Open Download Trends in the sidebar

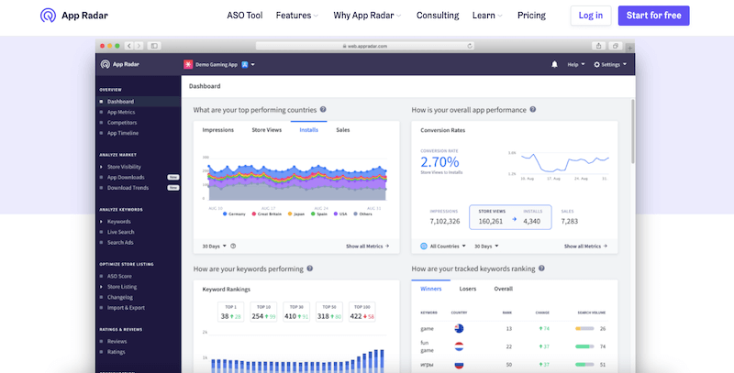pos(128,188)
